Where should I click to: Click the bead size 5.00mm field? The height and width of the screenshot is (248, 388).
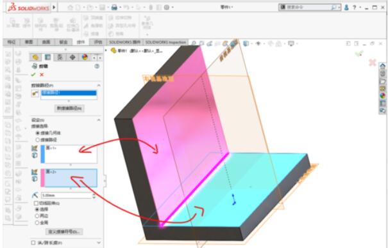[66, 196]
